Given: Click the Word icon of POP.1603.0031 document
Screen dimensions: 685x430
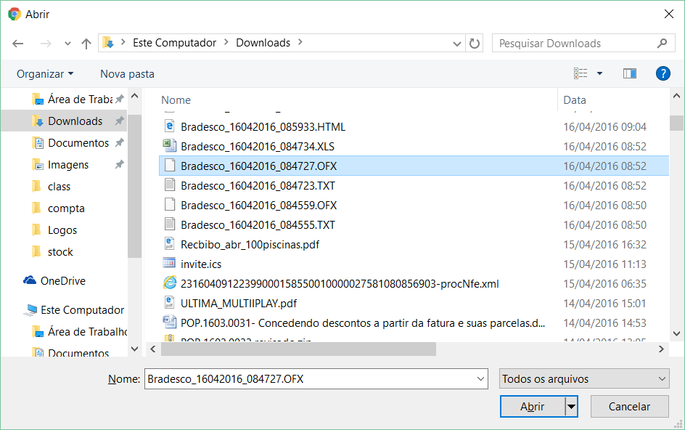Looking at the screenshot, I should (170, 322).
